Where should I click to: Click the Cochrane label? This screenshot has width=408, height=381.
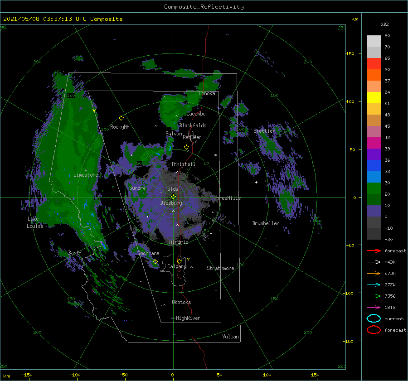pyautogui.click(x=148, y=253)
